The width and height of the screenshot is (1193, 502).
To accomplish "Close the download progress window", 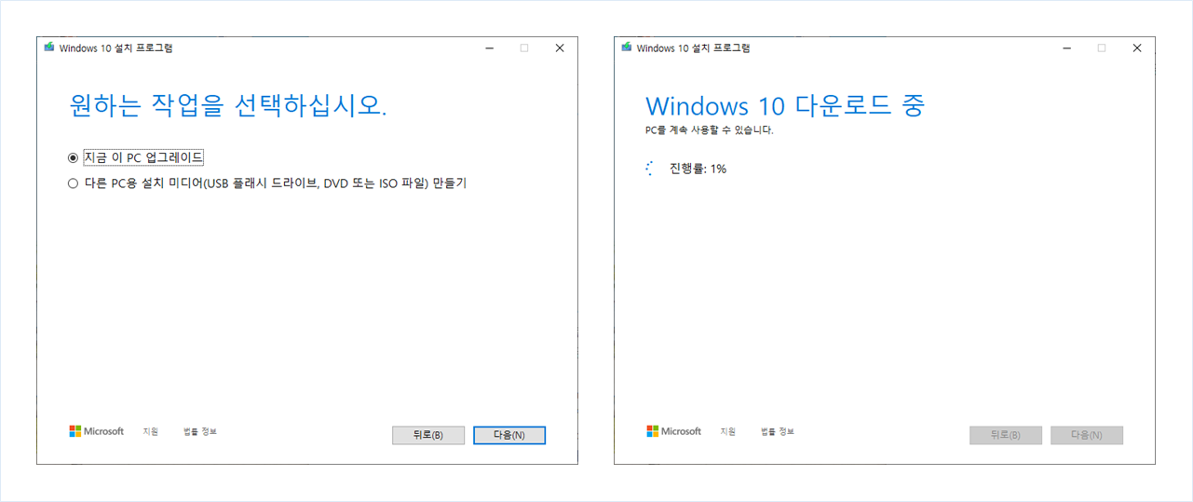I will pyautogui.click(x=1137, y=47).
